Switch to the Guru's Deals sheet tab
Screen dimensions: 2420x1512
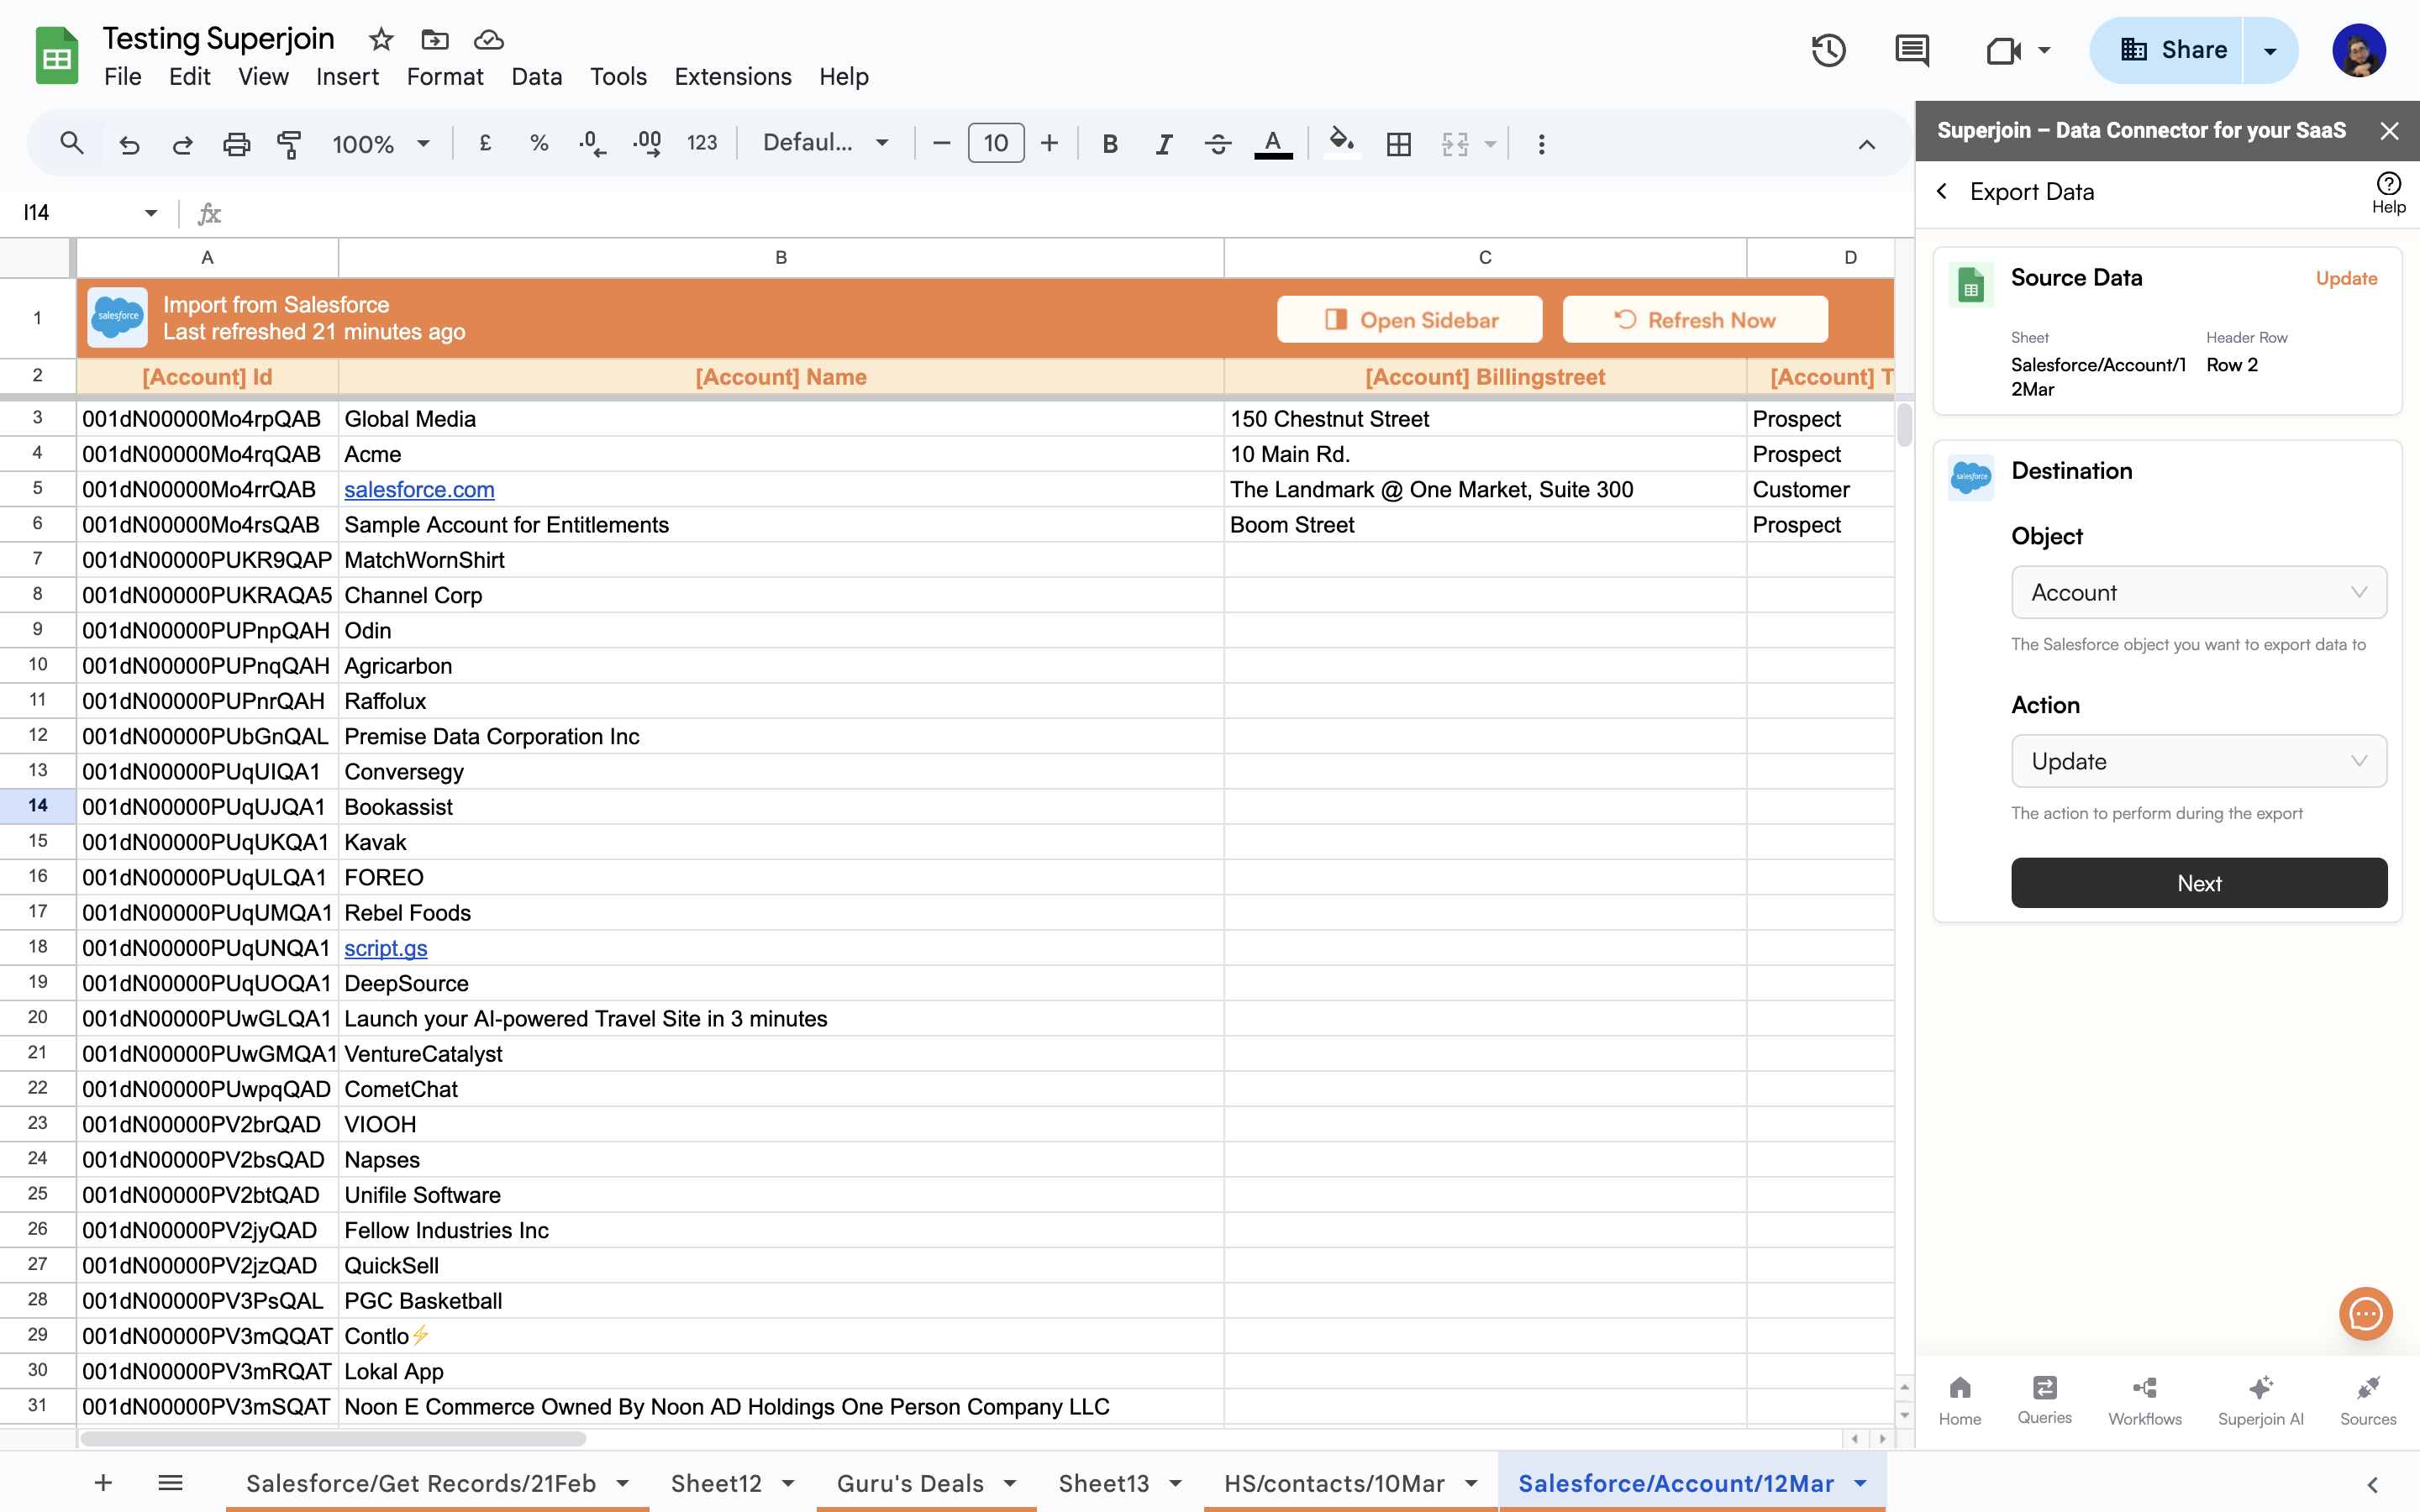coord(910,1483)
